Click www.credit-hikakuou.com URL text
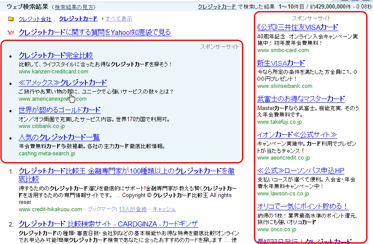373x244 pixels. tap(50, 209)
